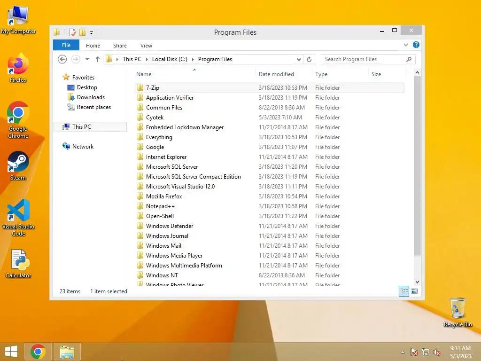Expand dropdown after Local Disk (C:) breadcrumb

tap(193, 59)
